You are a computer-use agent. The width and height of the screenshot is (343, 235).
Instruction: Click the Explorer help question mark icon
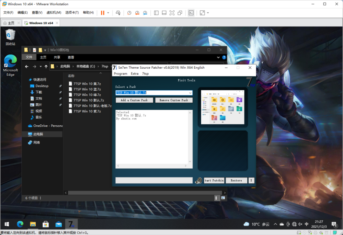point(224,57)
